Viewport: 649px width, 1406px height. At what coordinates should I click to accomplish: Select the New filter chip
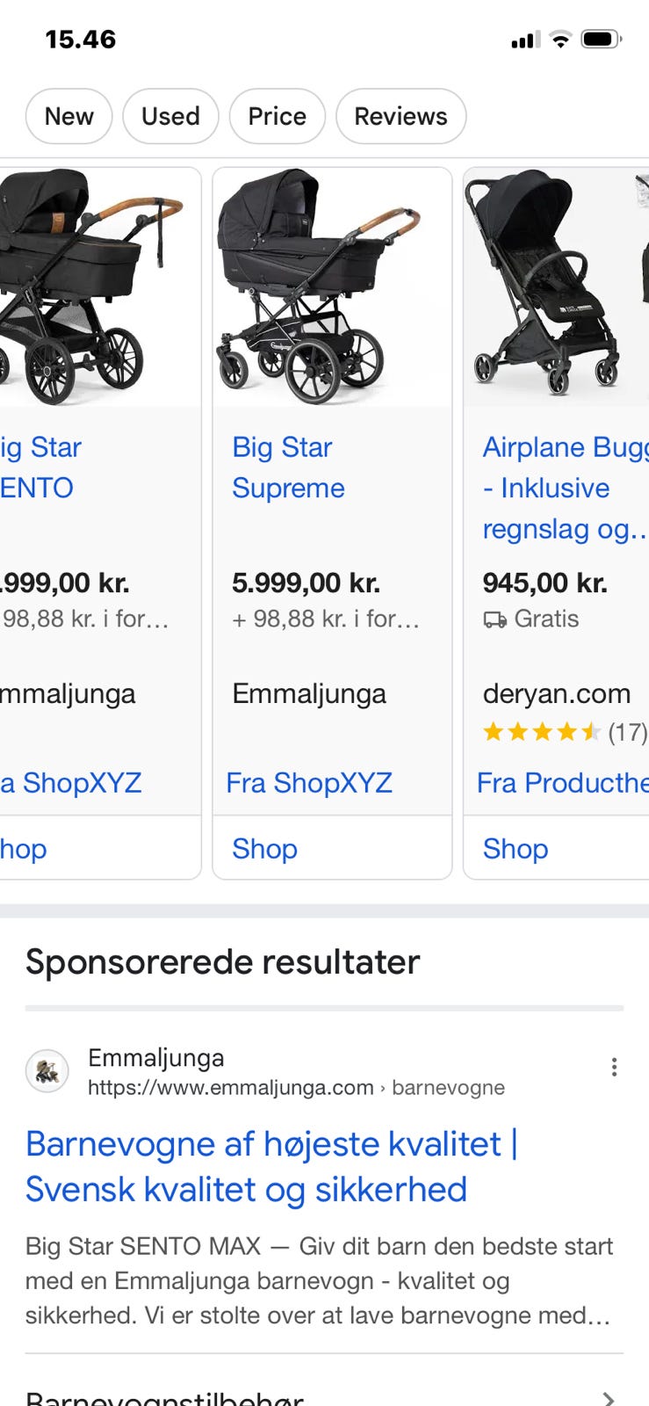[x=69, y=116]
